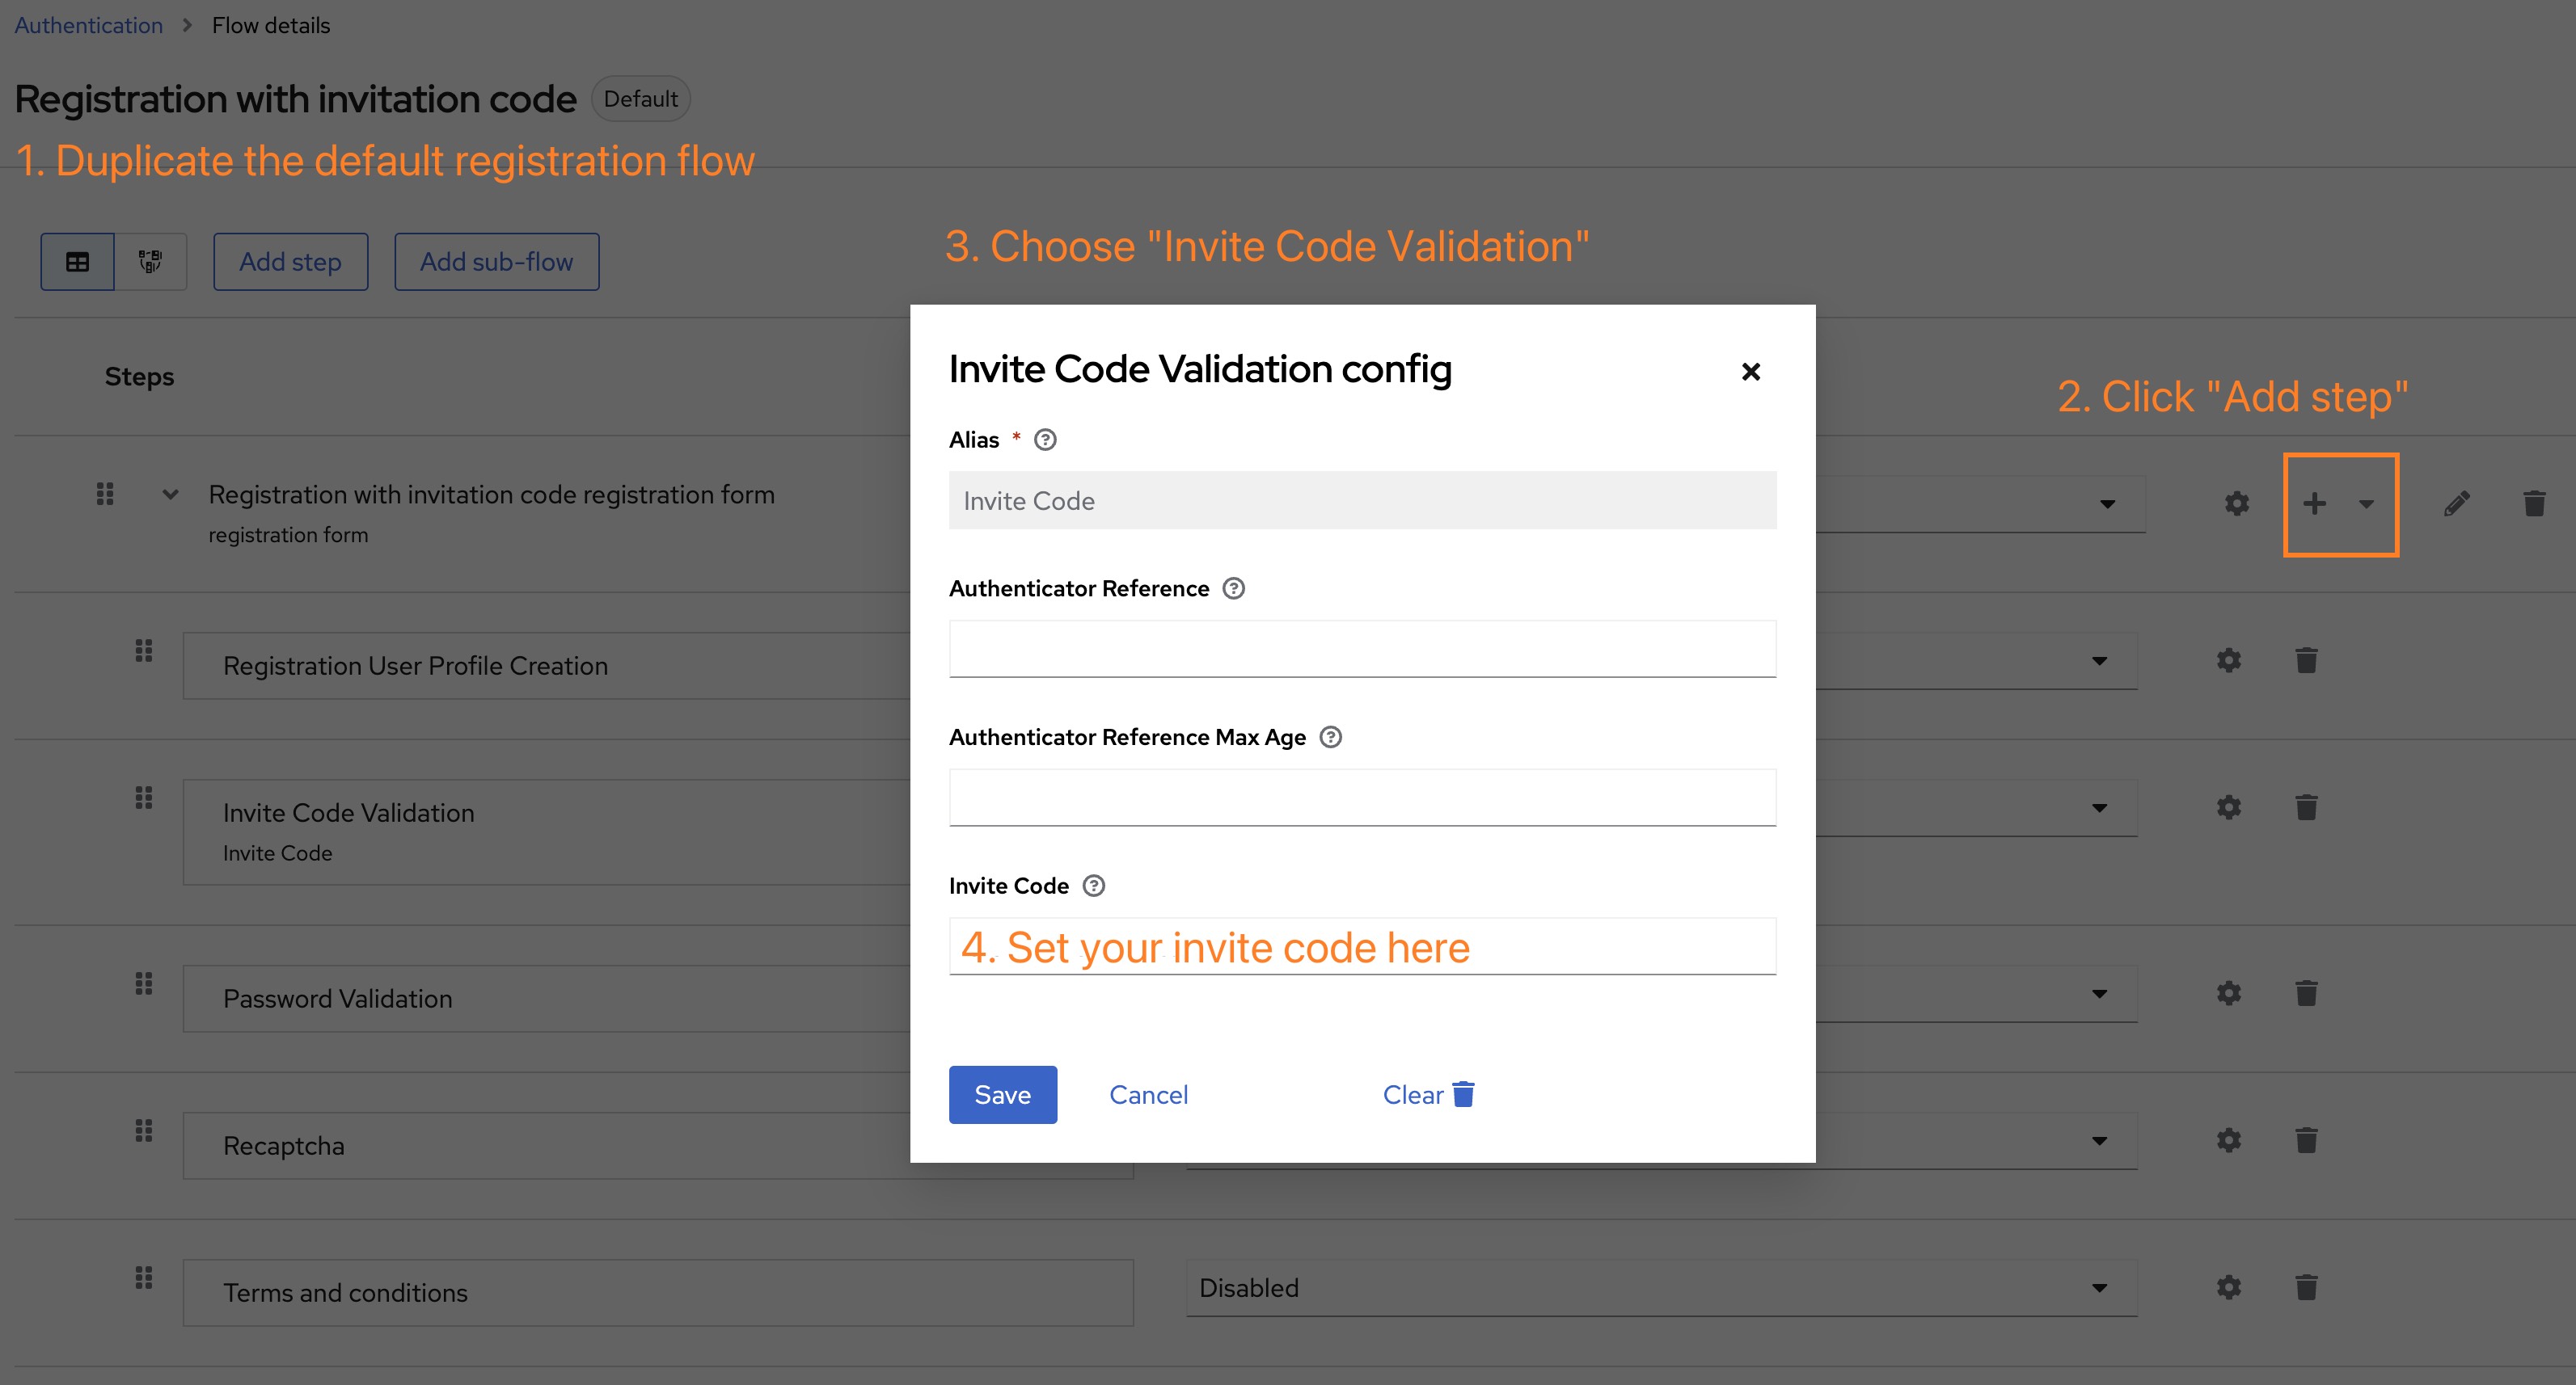Click into Authenticator Reference input field
Screen dimensions: 2576x1385
[x=1362, y=649]
